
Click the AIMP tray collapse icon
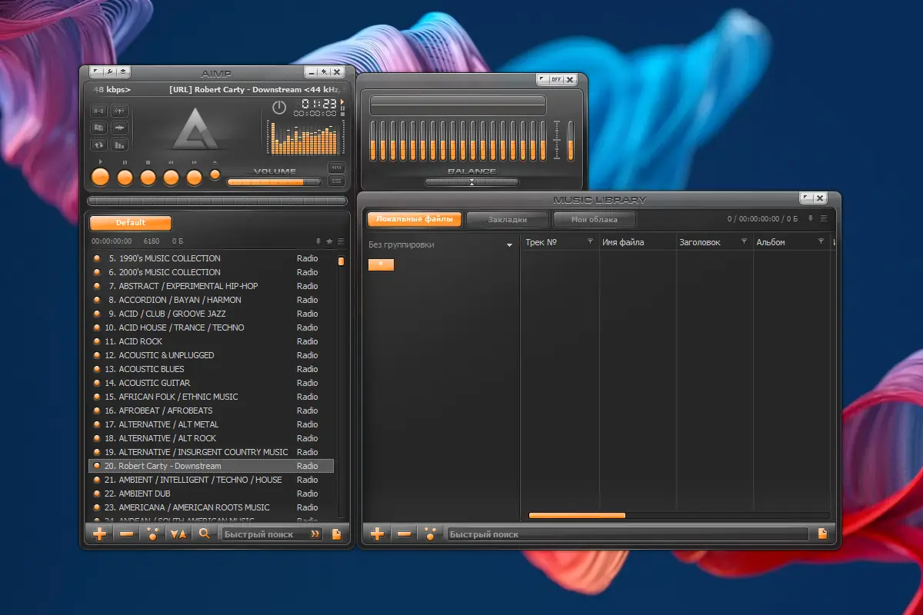(x=123, y=71)
